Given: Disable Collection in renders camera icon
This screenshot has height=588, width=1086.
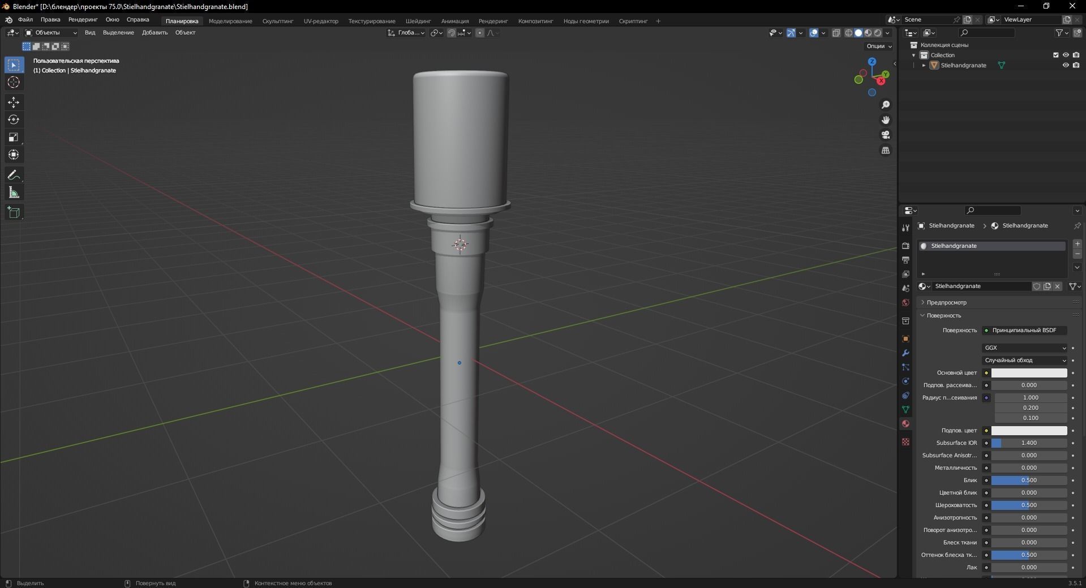Looking at the screenshot, I should (1076, 55).
